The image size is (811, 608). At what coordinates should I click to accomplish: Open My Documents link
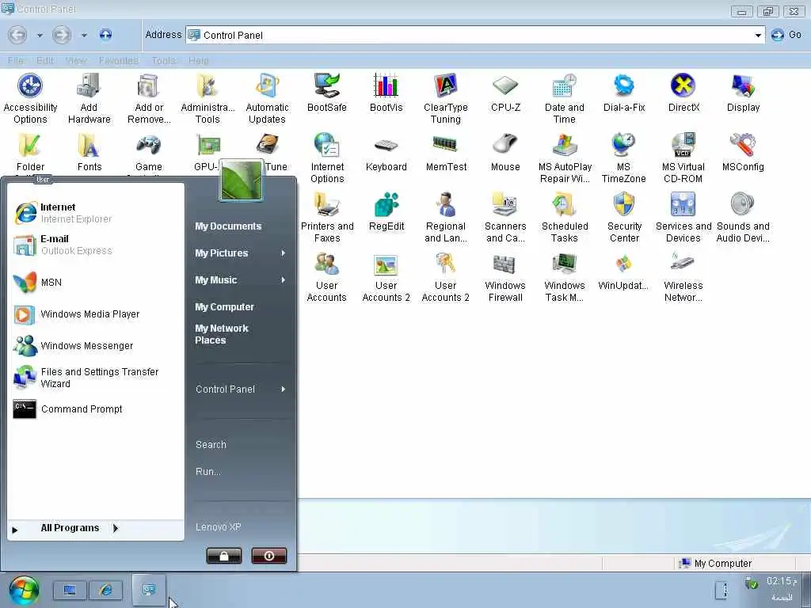coord(228,226)
